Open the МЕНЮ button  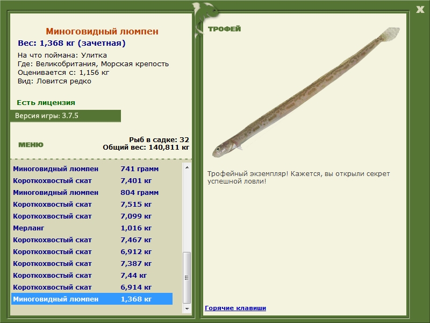31,145
